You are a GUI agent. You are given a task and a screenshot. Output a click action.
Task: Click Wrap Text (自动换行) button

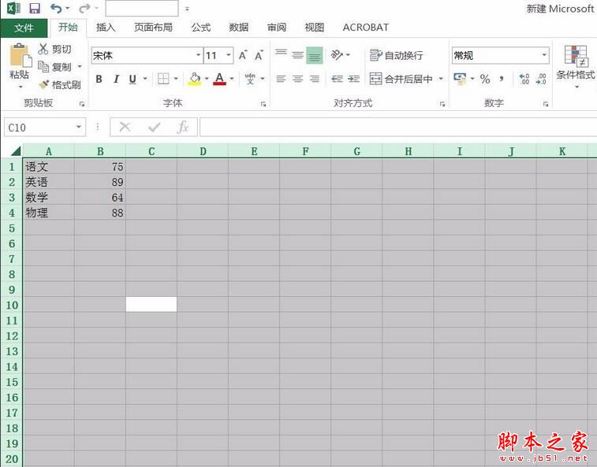397,56
